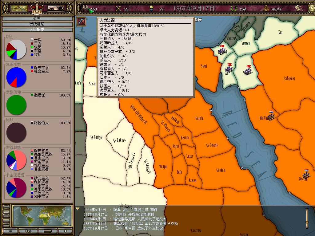The image size is (315, 236).
Task: Click the 沃茨塔尼 province name bar
Action: pyautogui.click(x=37, y=24)
